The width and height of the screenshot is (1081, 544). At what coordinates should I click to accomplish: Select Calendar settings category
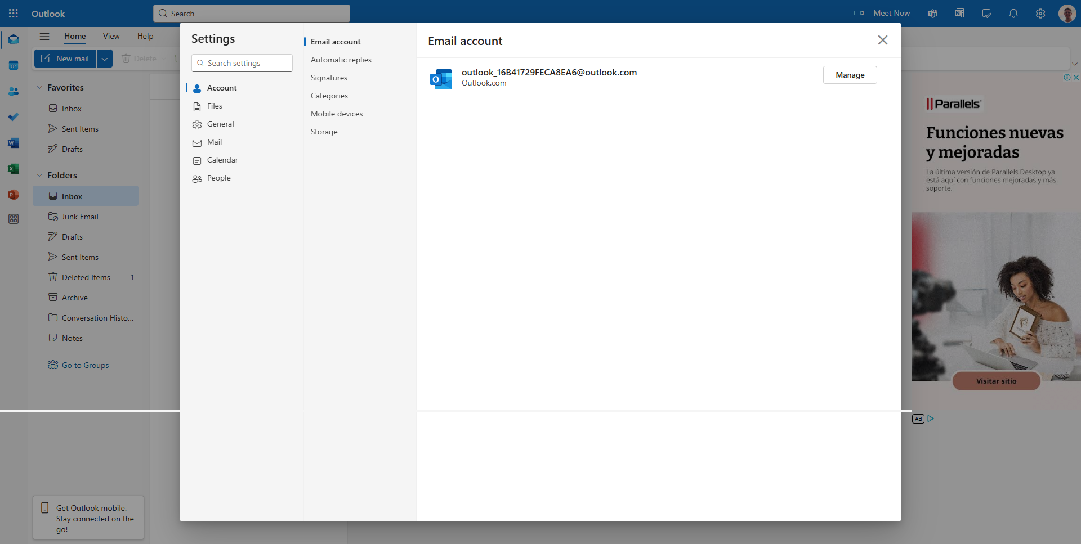point(242,160)
